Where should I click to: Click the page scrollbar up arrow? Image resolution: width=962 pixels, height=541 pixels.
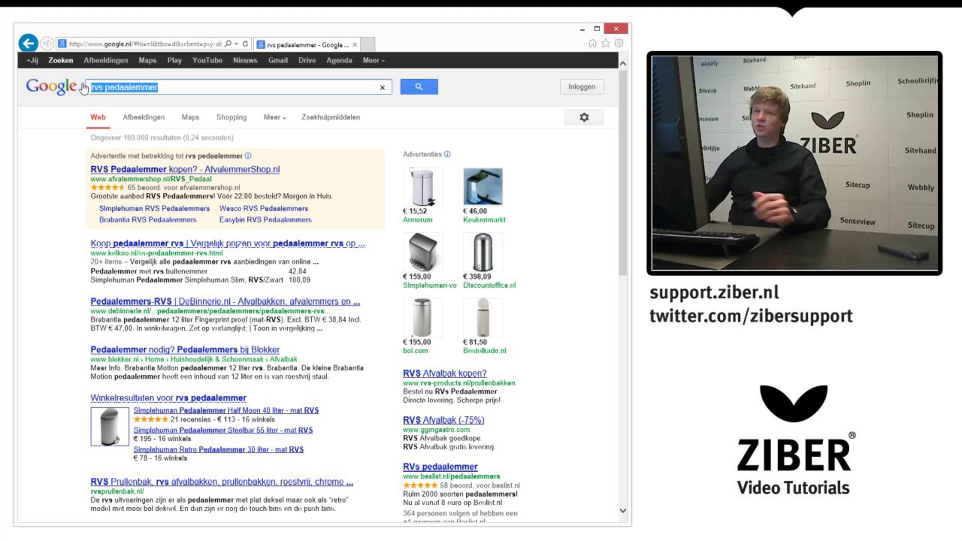pos(623,64)
